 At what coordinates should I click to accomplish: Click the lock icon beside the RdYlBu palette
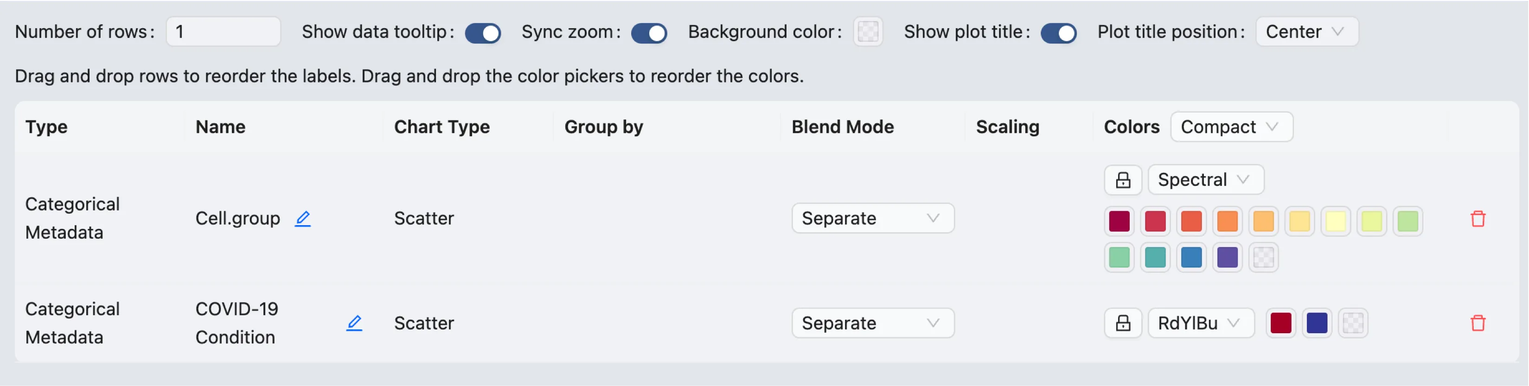1122,323
